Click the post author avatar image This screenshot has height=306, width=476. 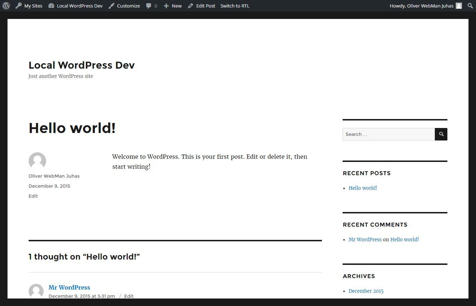click(x=37, y=161)
